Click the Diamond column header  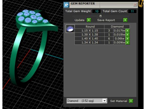(x=117, y=27)
